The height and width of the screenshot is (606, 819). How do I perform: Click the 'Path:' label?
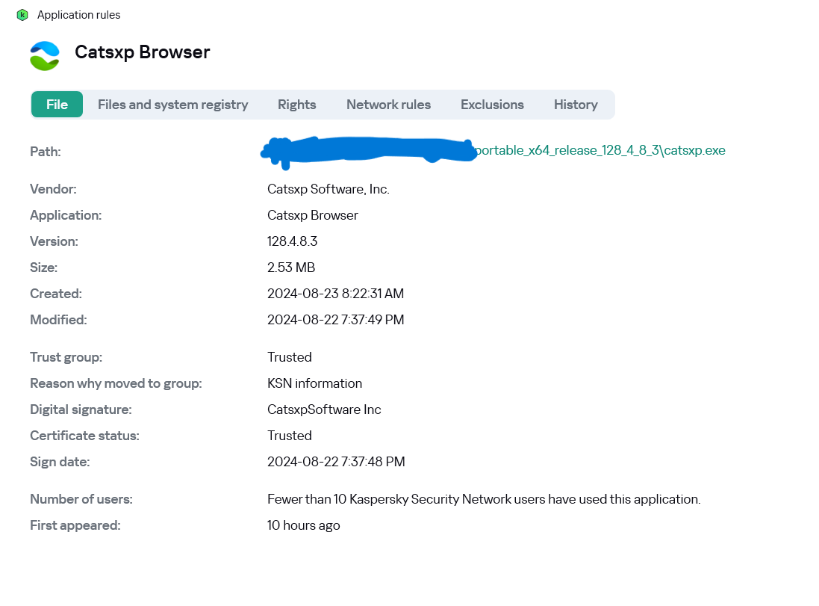pyautogui.click(x=46, y=152)
